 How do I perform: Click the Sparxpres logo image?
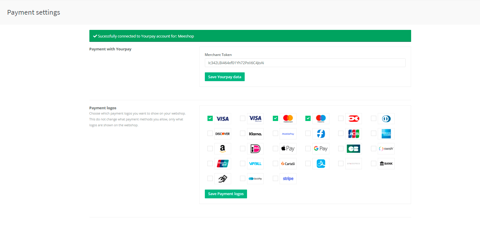pos(354,163)
